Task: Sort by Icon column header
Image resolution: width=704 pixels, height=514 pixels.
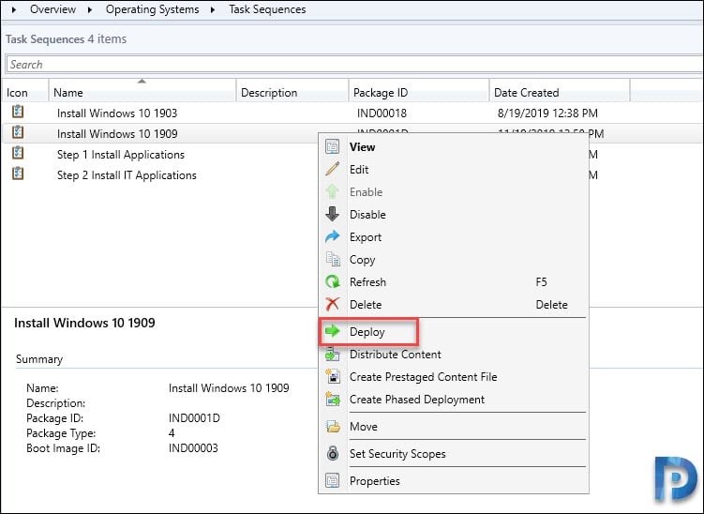Action: click(x=25, y=93)
